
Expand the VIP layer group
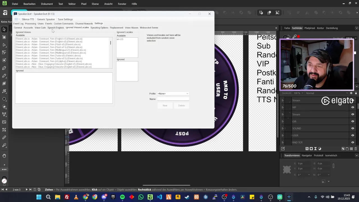point(283,107)
